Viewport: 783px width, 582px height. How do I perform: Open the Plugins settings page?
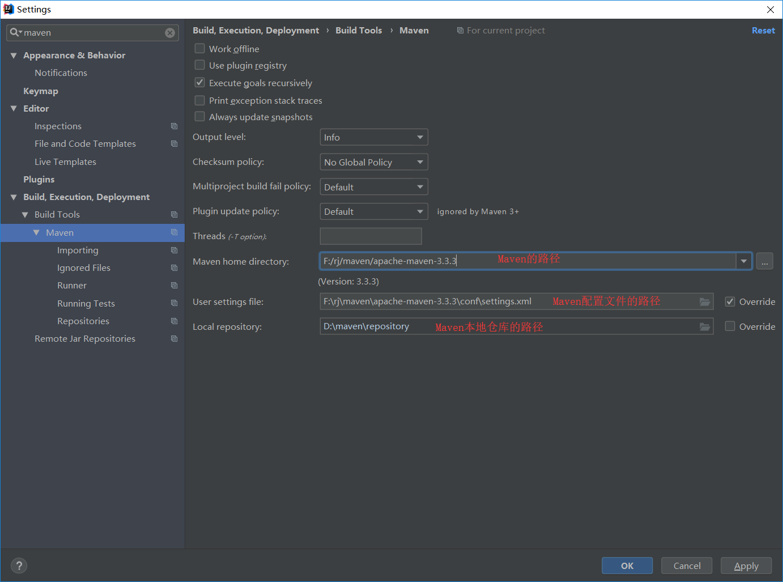[39, 180]
